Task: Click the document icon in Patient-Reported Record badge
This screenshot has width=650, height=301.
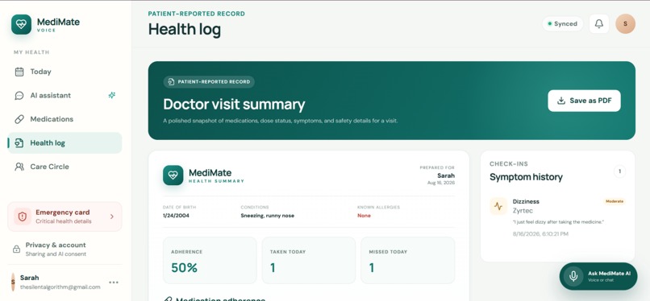Action: (x=171, y=82)
